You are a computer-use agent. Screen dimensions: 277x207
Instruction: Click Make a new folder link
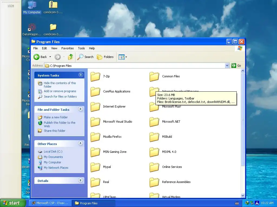click(x=56, y=117)
